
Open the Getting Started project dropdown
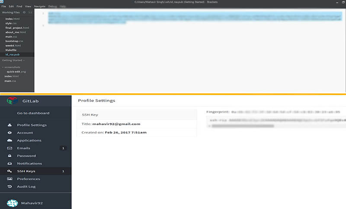[13, 60]
